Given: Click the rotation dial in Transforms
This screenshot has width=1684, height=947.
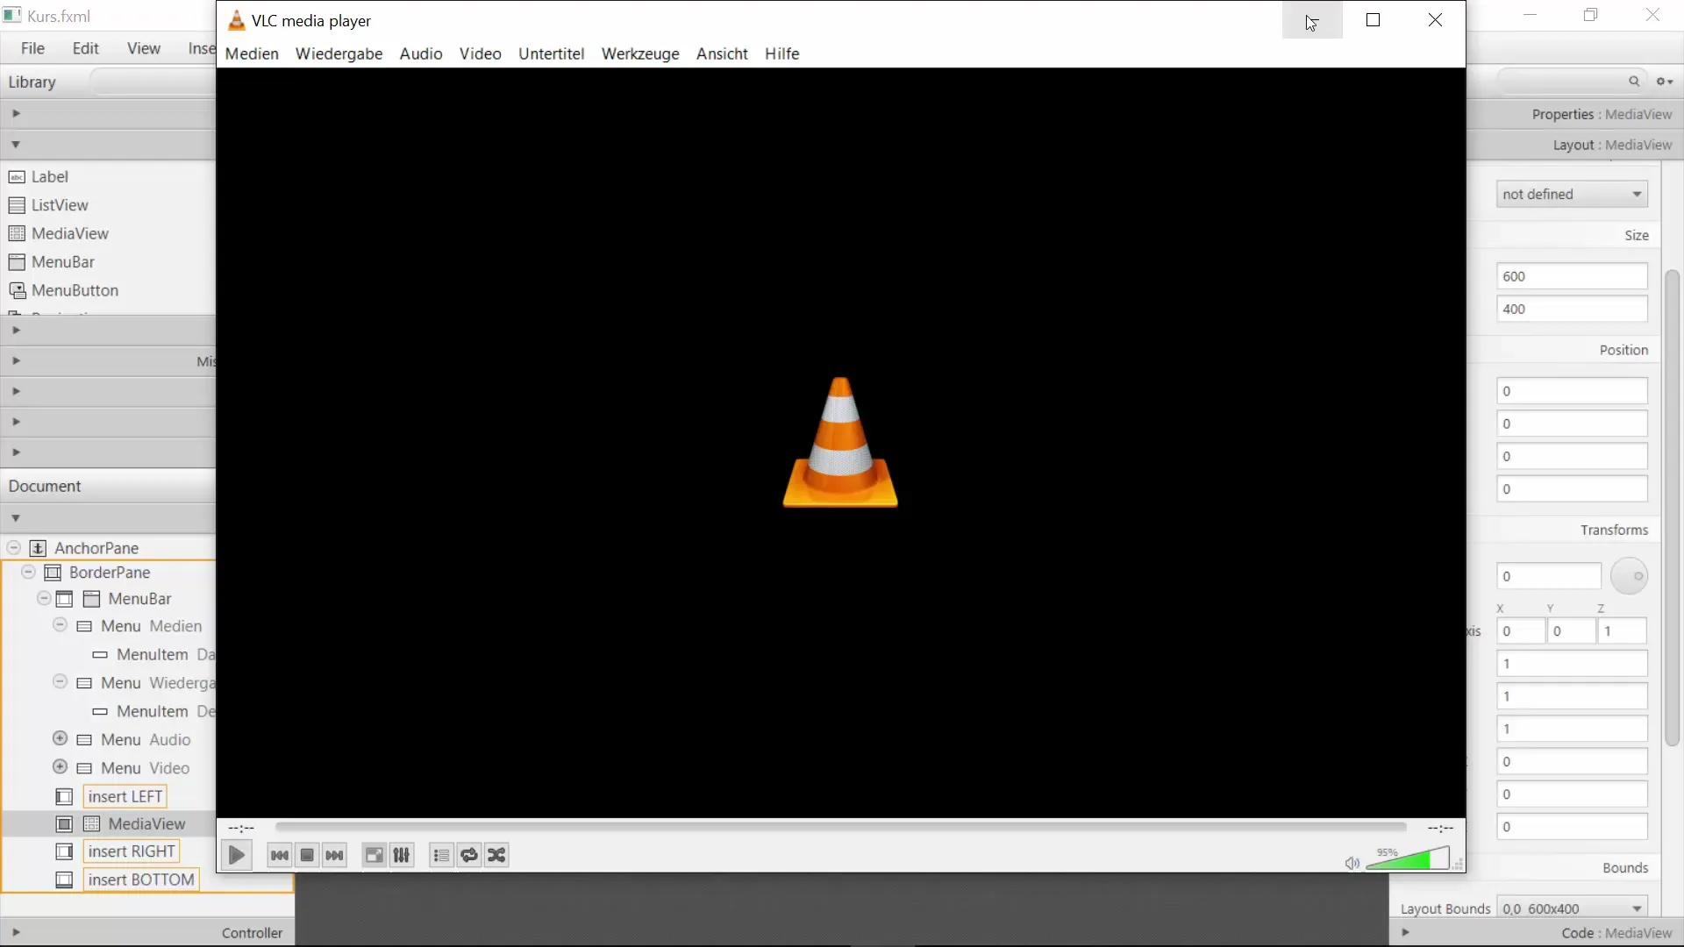Looking at the screenshot, I should [x=1629, y=576].
